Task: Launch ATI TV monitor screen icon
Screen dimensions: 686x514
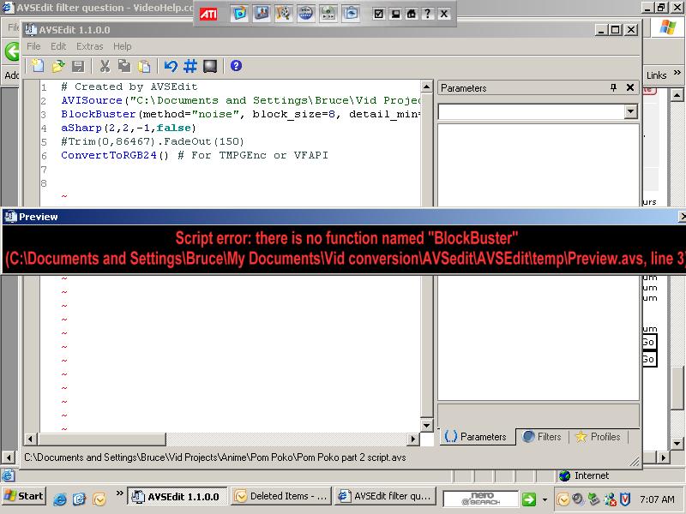Action: pyautogui.click(x=239, y=14)
